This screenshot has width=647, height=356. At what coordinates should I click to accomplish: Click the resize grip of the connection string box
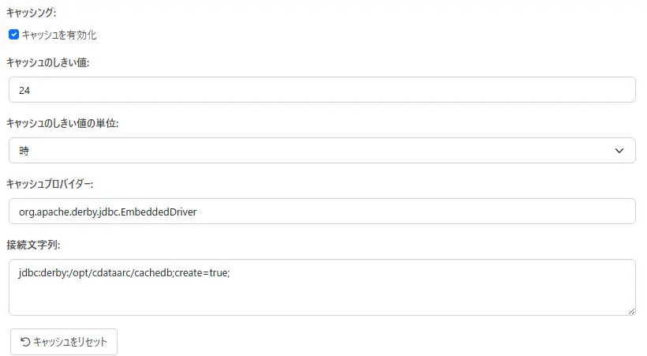point(630,310)
